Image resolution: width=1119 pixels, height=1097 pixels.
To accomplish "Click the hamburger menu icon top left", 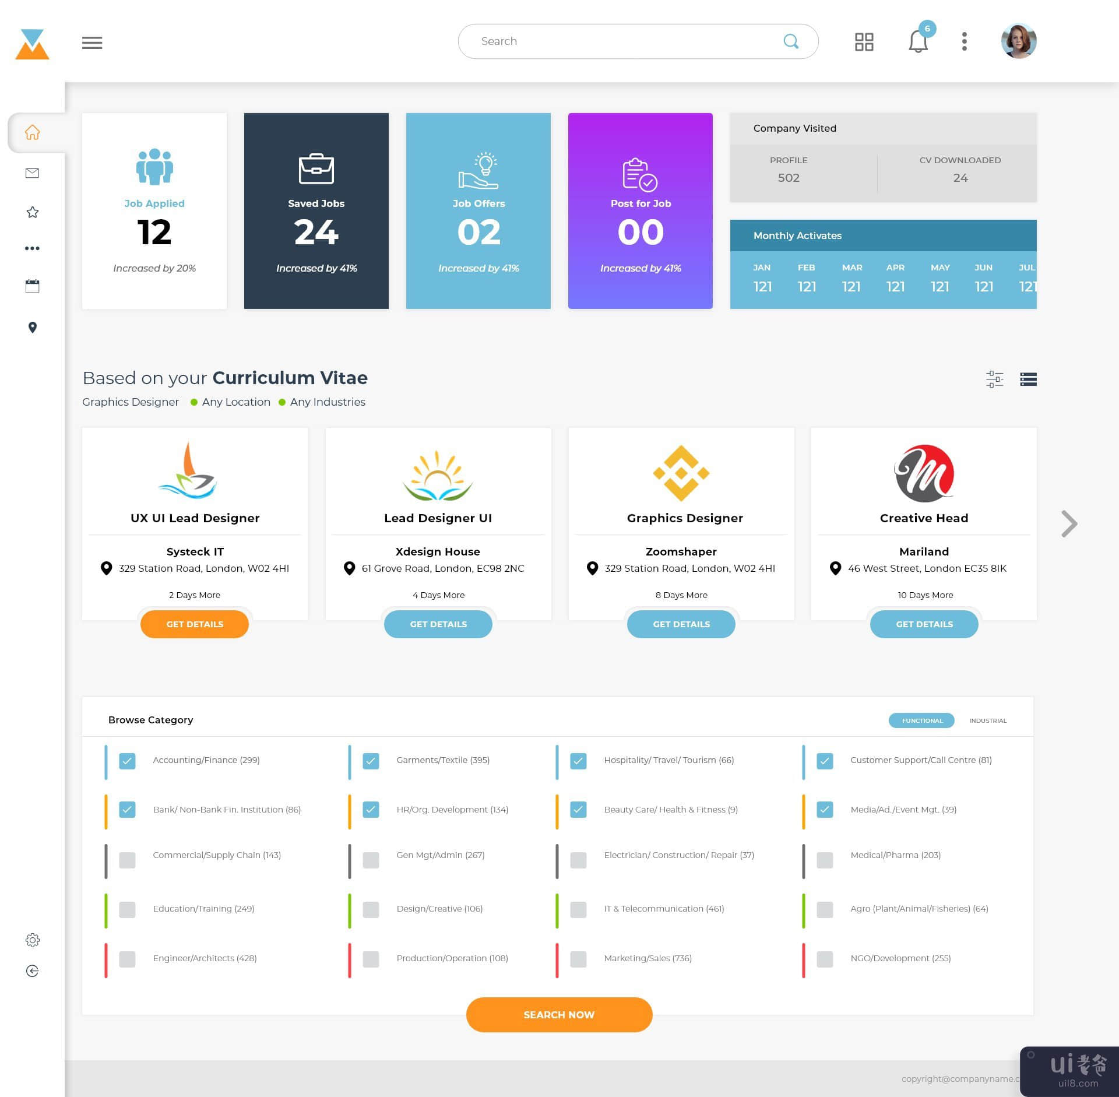I will [92, 42].
